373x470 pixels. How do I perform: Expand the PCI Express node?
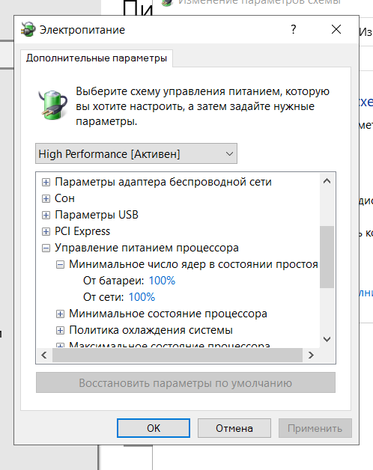(x=46, y=231)
